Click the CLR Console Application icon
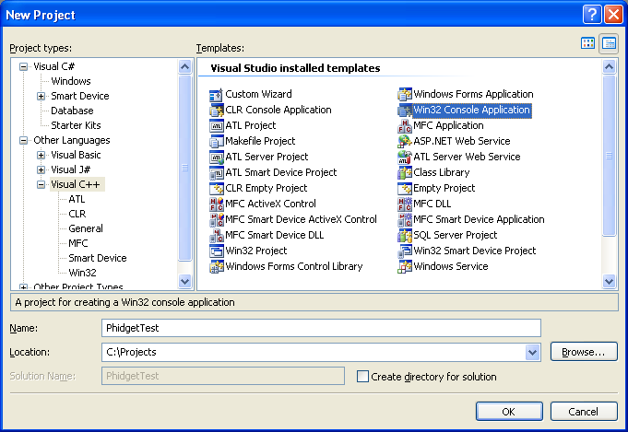Viewport: 628px width, 432px height. [217, 111]
